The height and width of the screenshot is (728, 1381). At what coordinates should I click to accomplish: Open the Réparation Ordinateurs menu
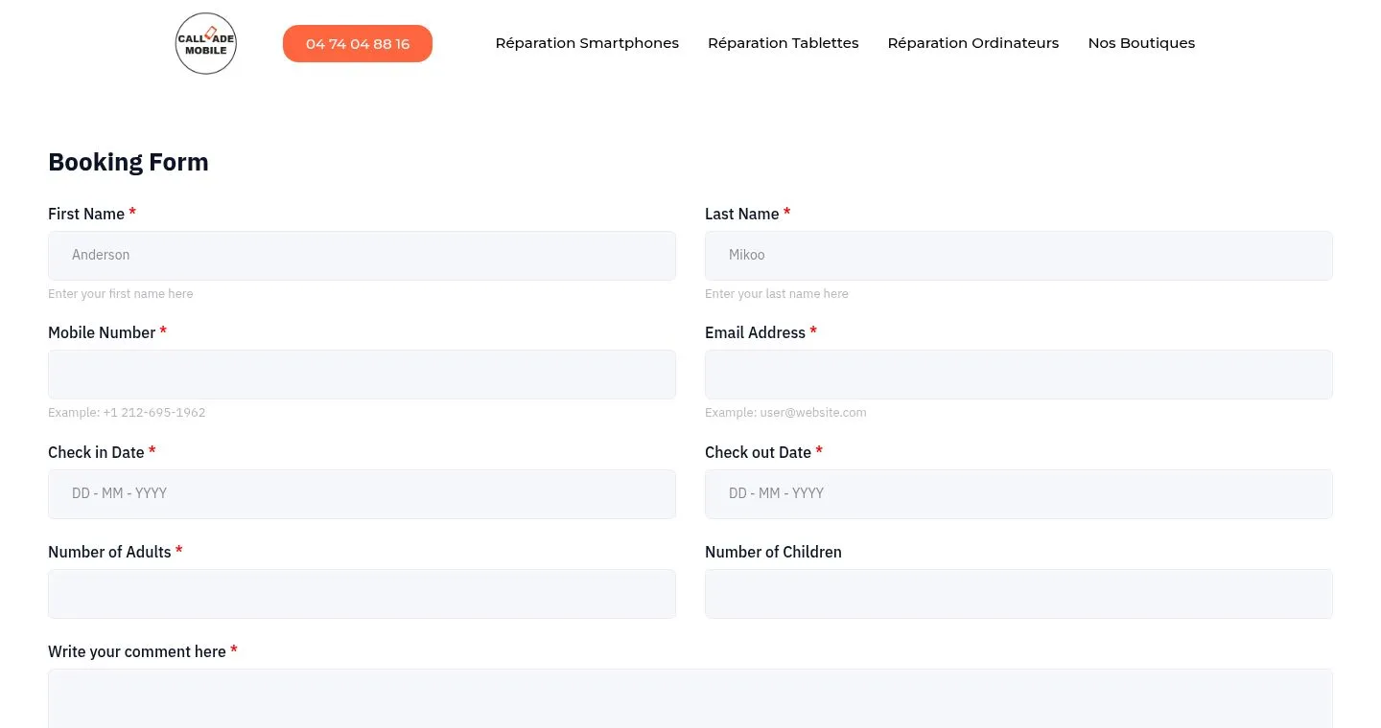click(x=973, y=43)
